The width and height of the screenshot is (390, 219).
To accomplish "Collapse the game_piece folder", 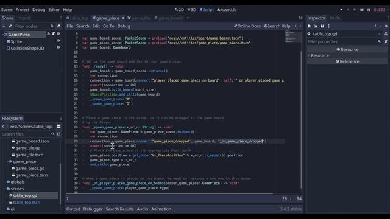I will tap(7, 161).
